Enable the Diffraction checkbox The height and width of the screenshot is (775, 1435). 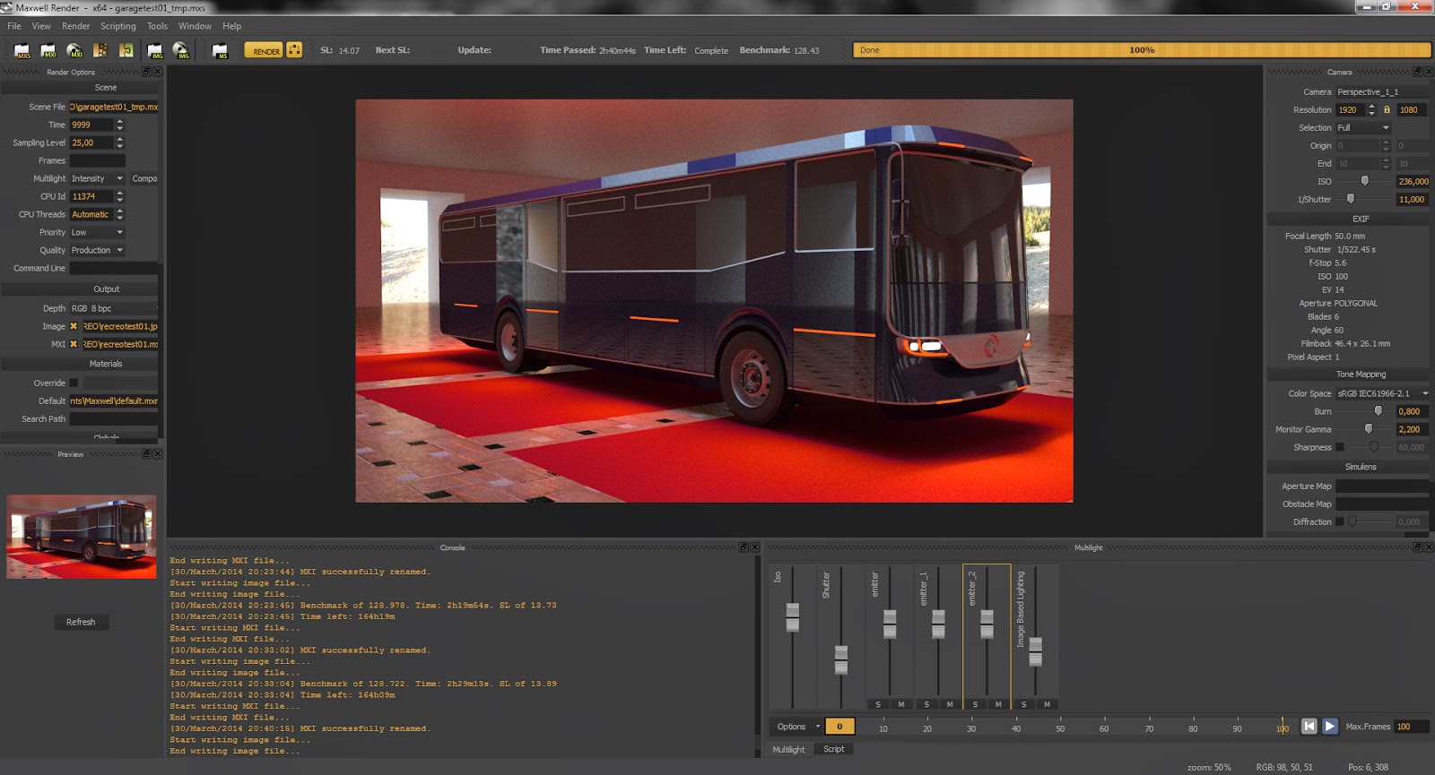[x=1340, y=521]
